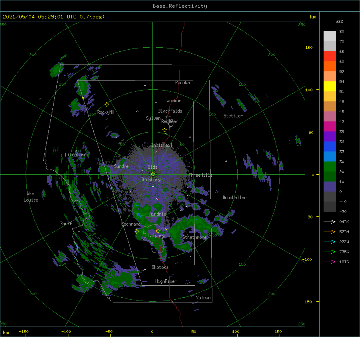Select the yellow diamond marker above RockyMH
Viewport: 360px width, 337px height.
point(107,105)
